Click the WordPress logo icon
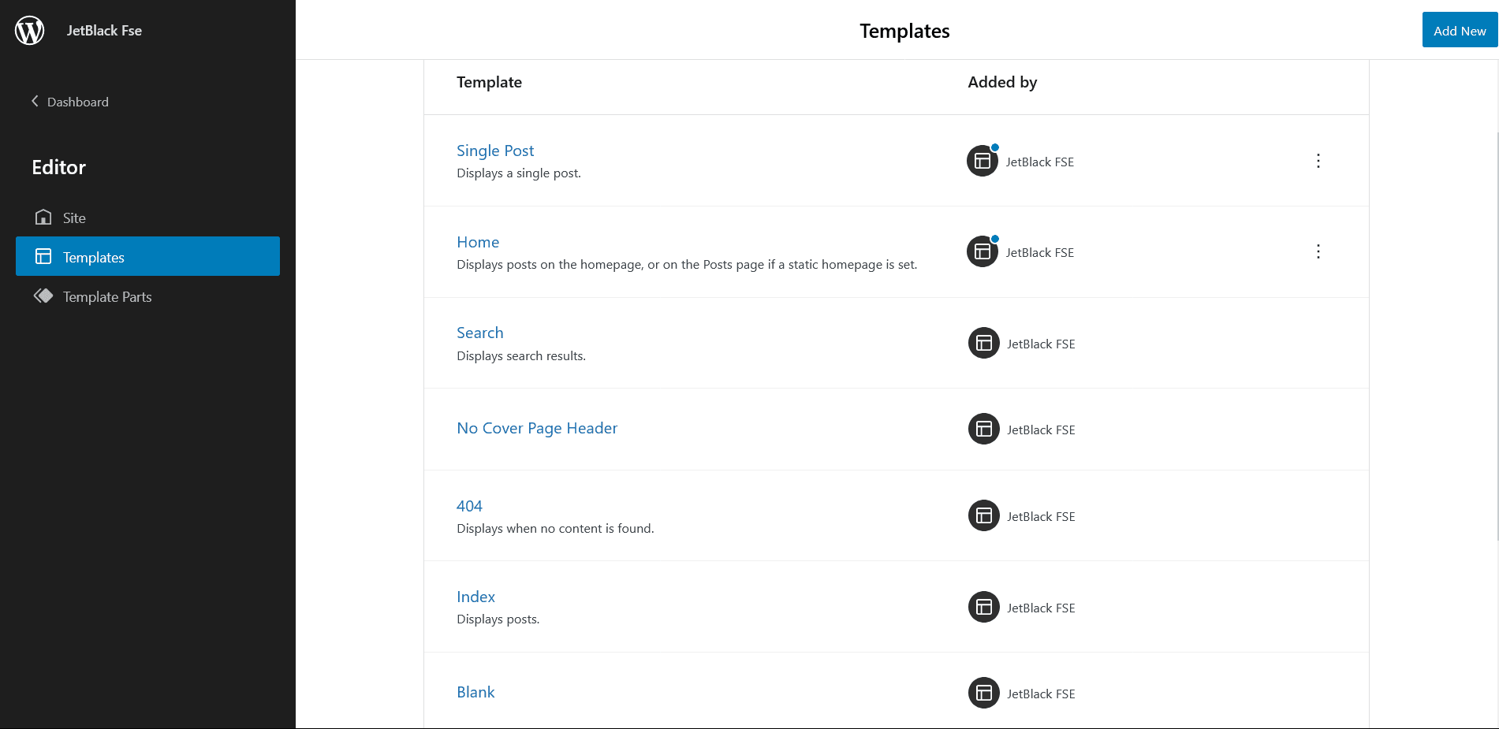1499x729 pixels. click(x=29, y=30)
